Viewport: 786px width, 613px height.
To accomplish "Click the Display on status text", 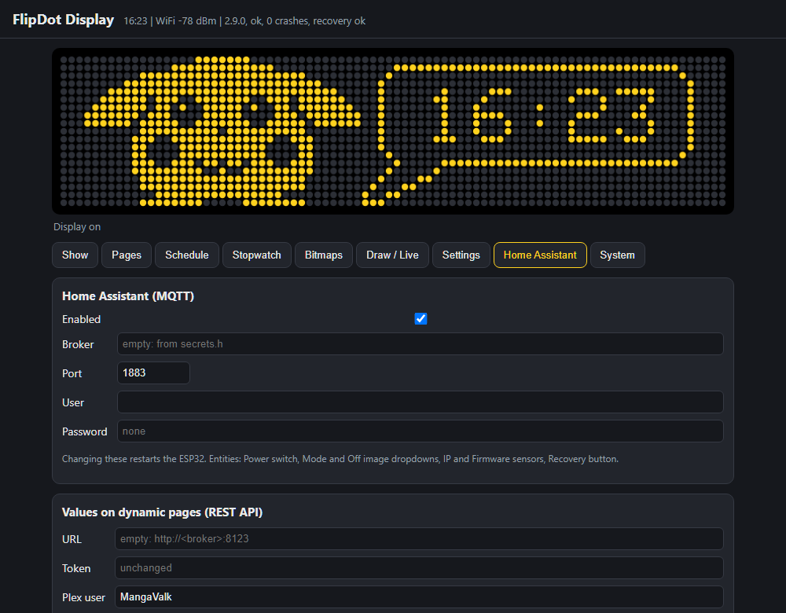I will point(77,227).
